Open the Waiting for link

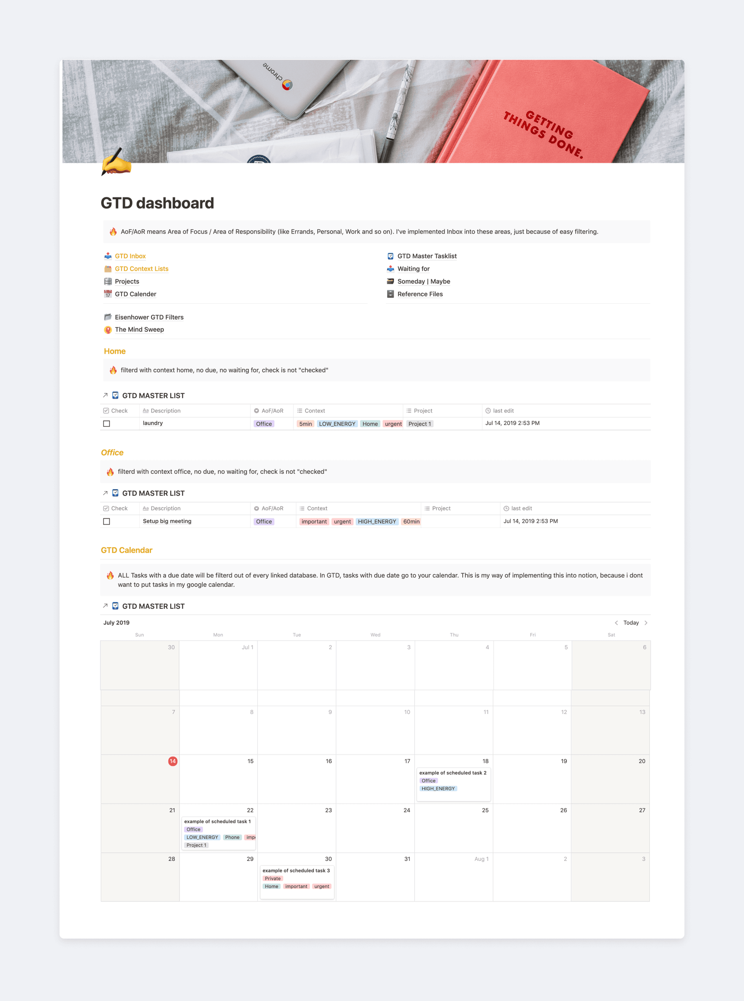(413, 268)
